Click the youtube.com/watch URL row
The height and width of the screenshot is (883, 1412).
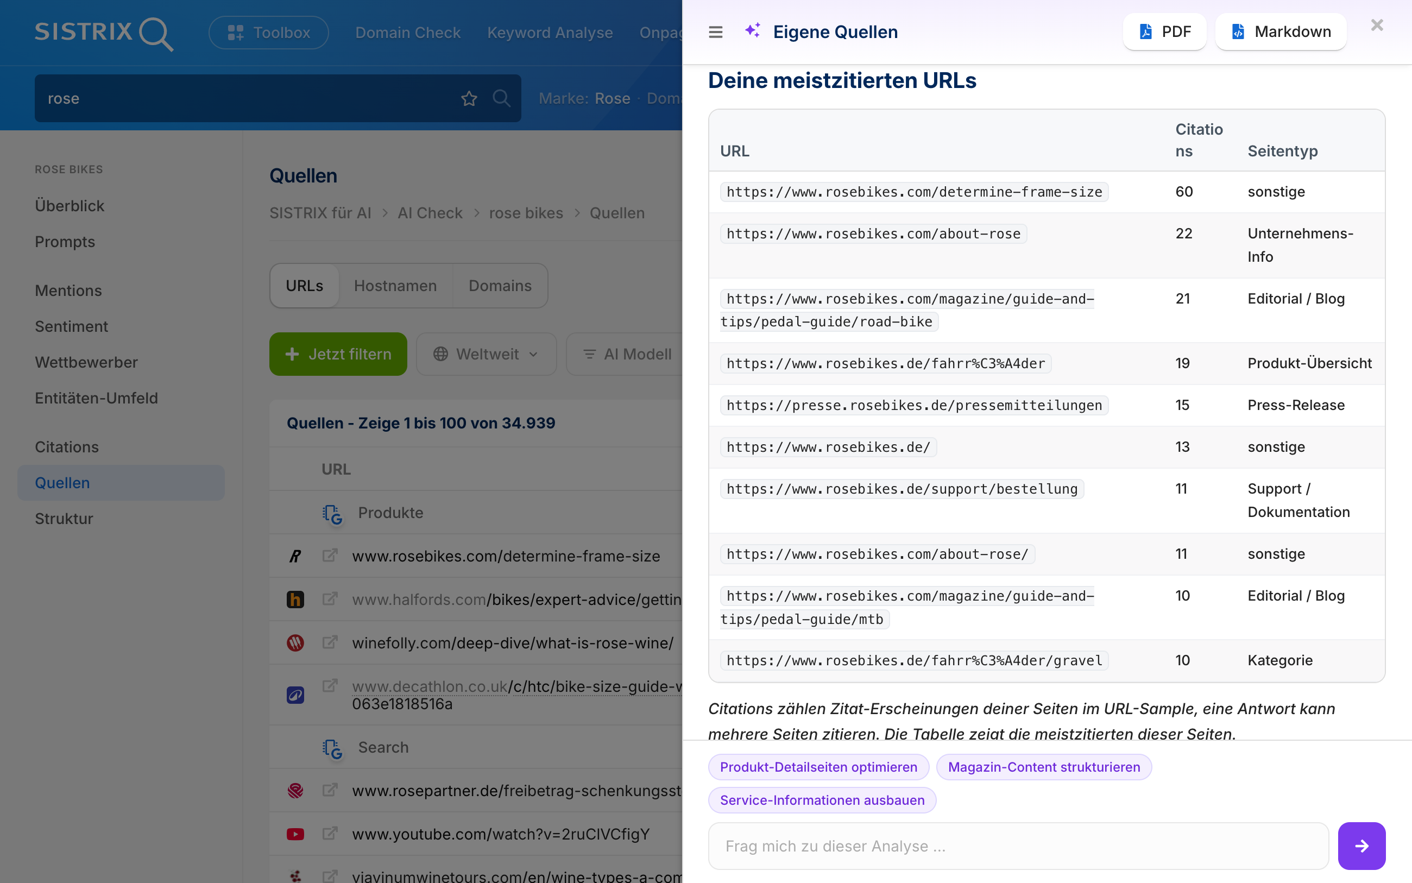pyautogui.click(x=501, y=834)
